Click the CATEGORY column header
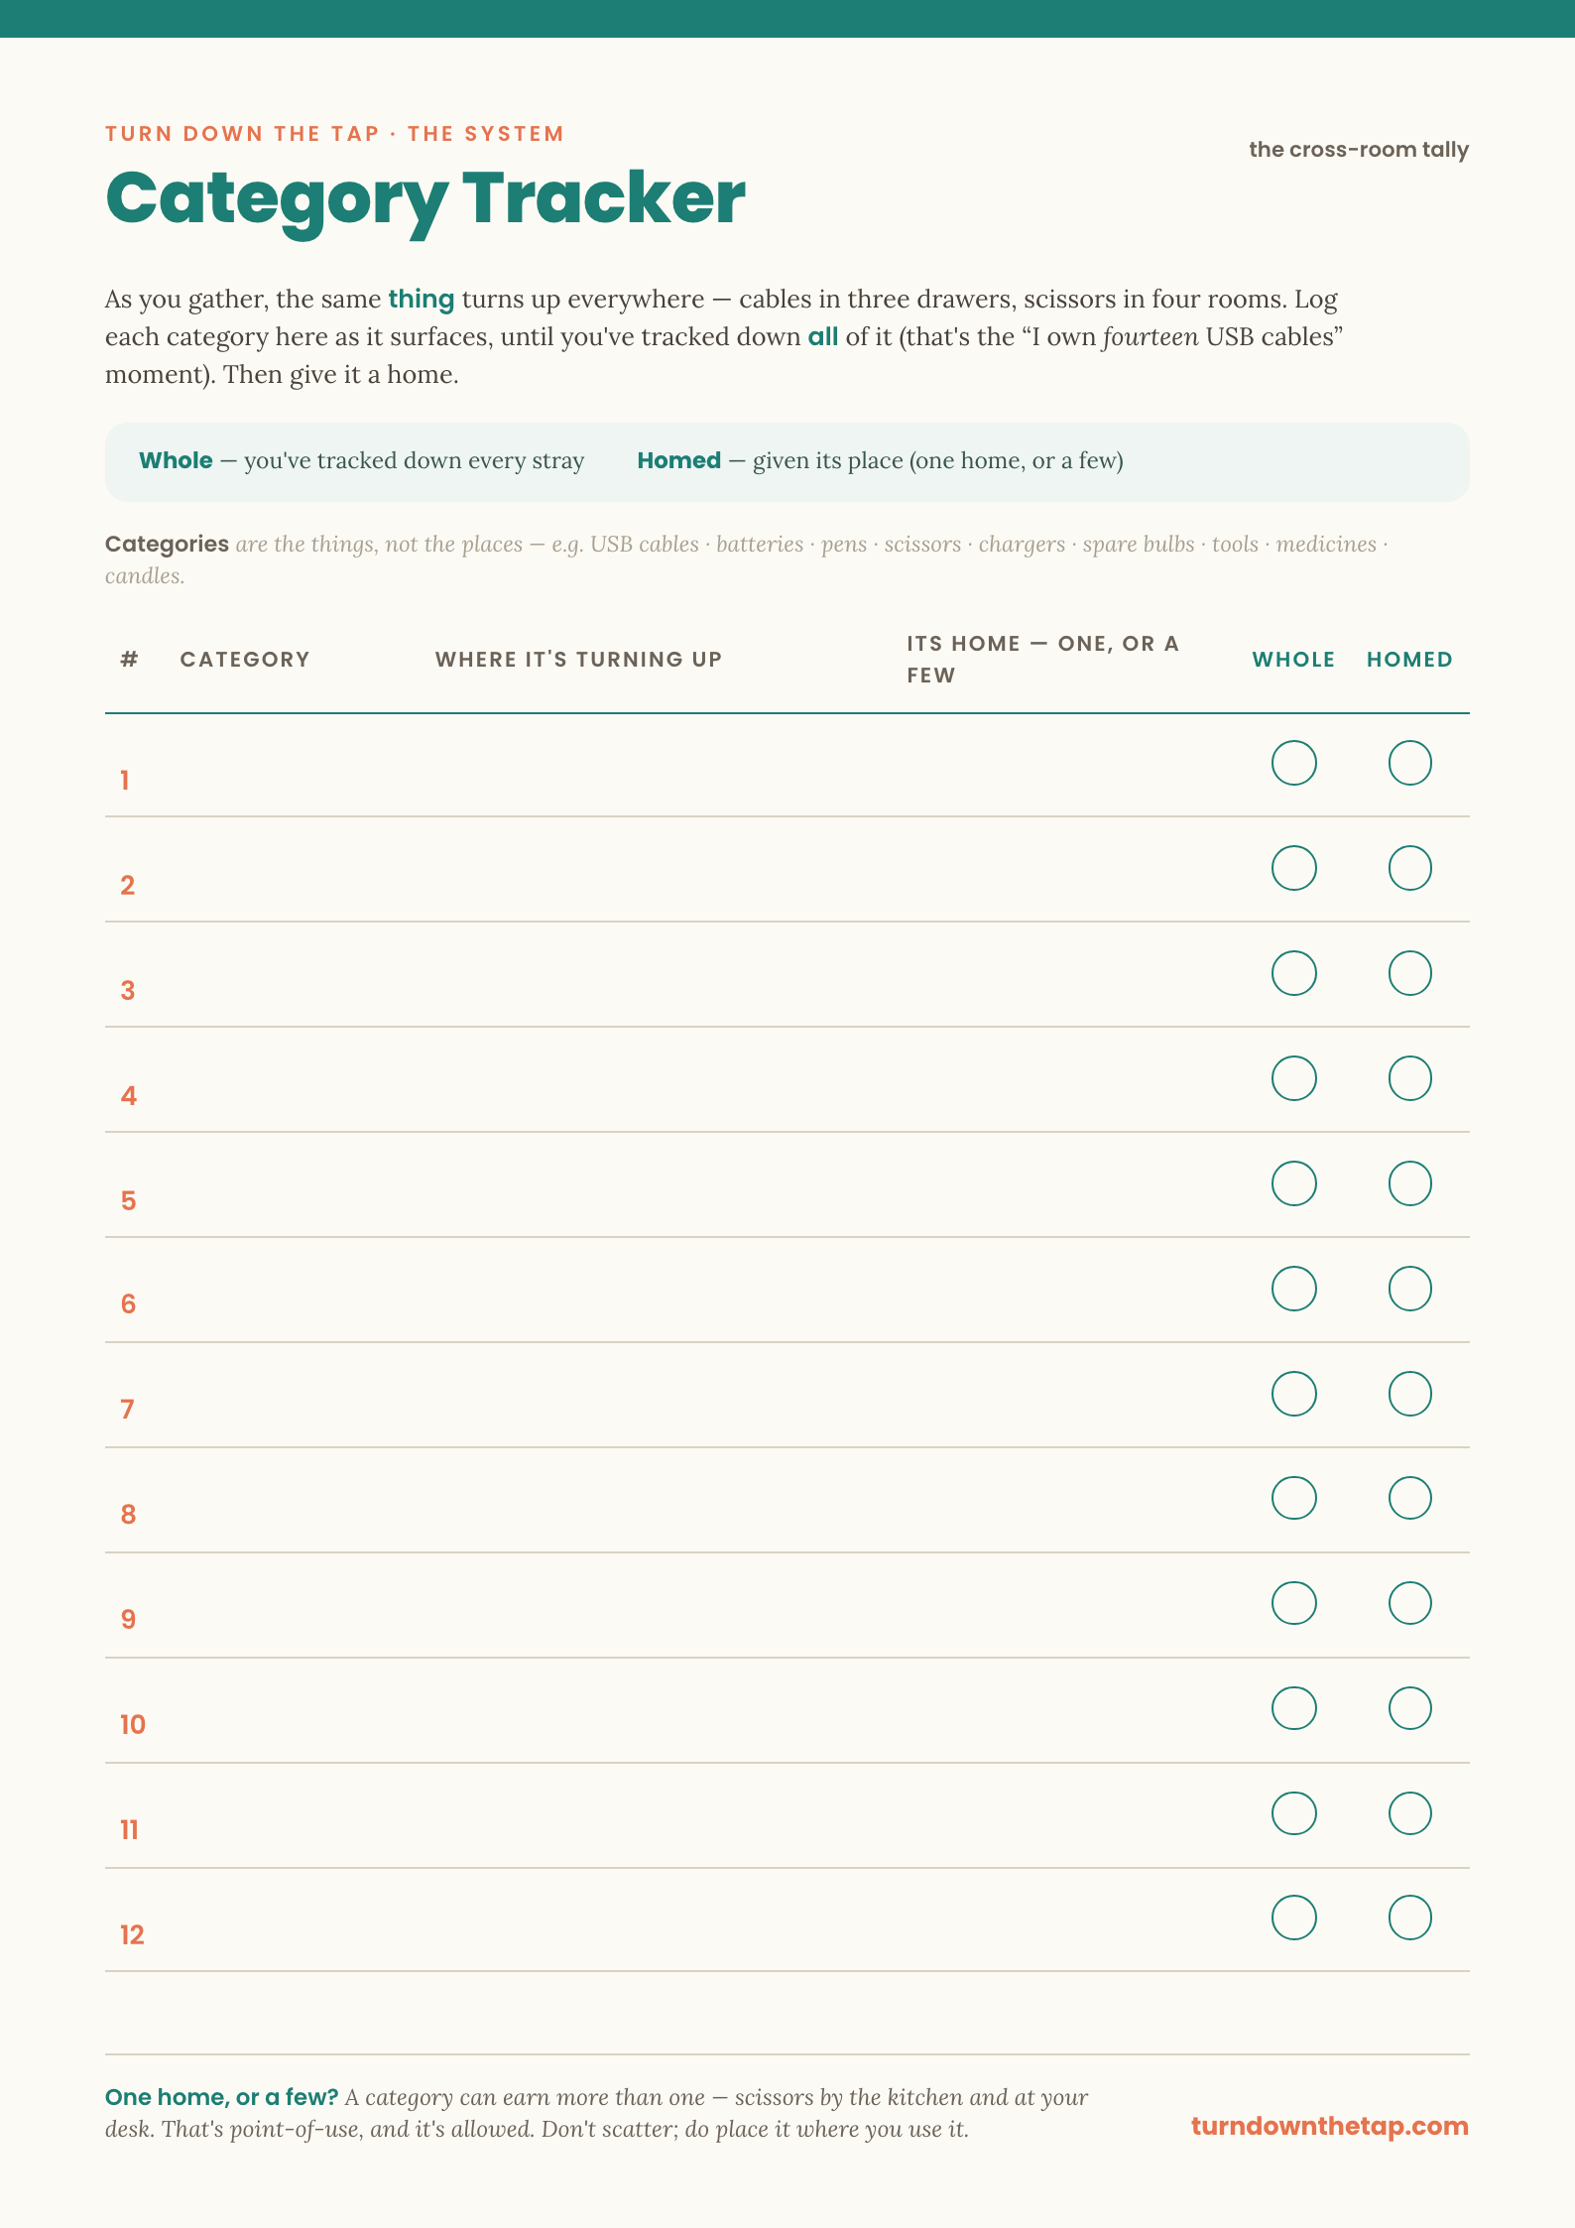 click(245, 660)
